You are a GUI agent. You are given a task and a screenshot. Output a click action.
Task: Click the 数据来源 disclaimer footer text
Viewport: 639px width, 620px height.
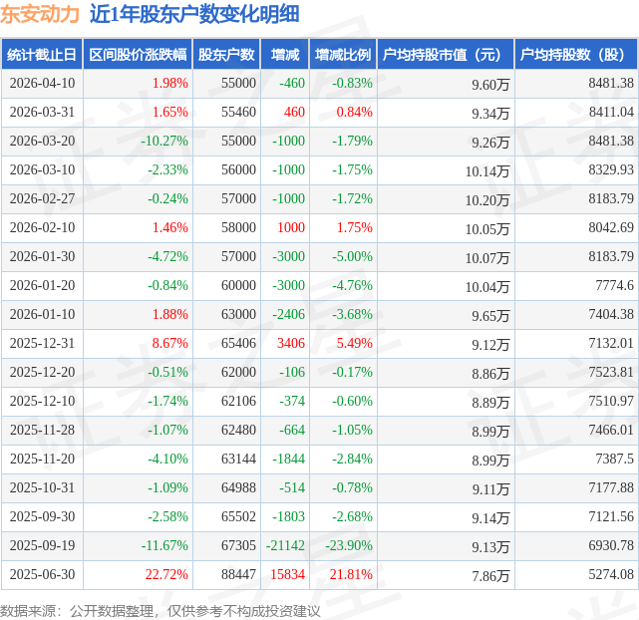[160, 610]
